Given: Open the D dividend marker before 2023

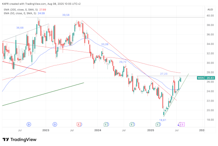Looking at the screenshot, I should point(29,124).
